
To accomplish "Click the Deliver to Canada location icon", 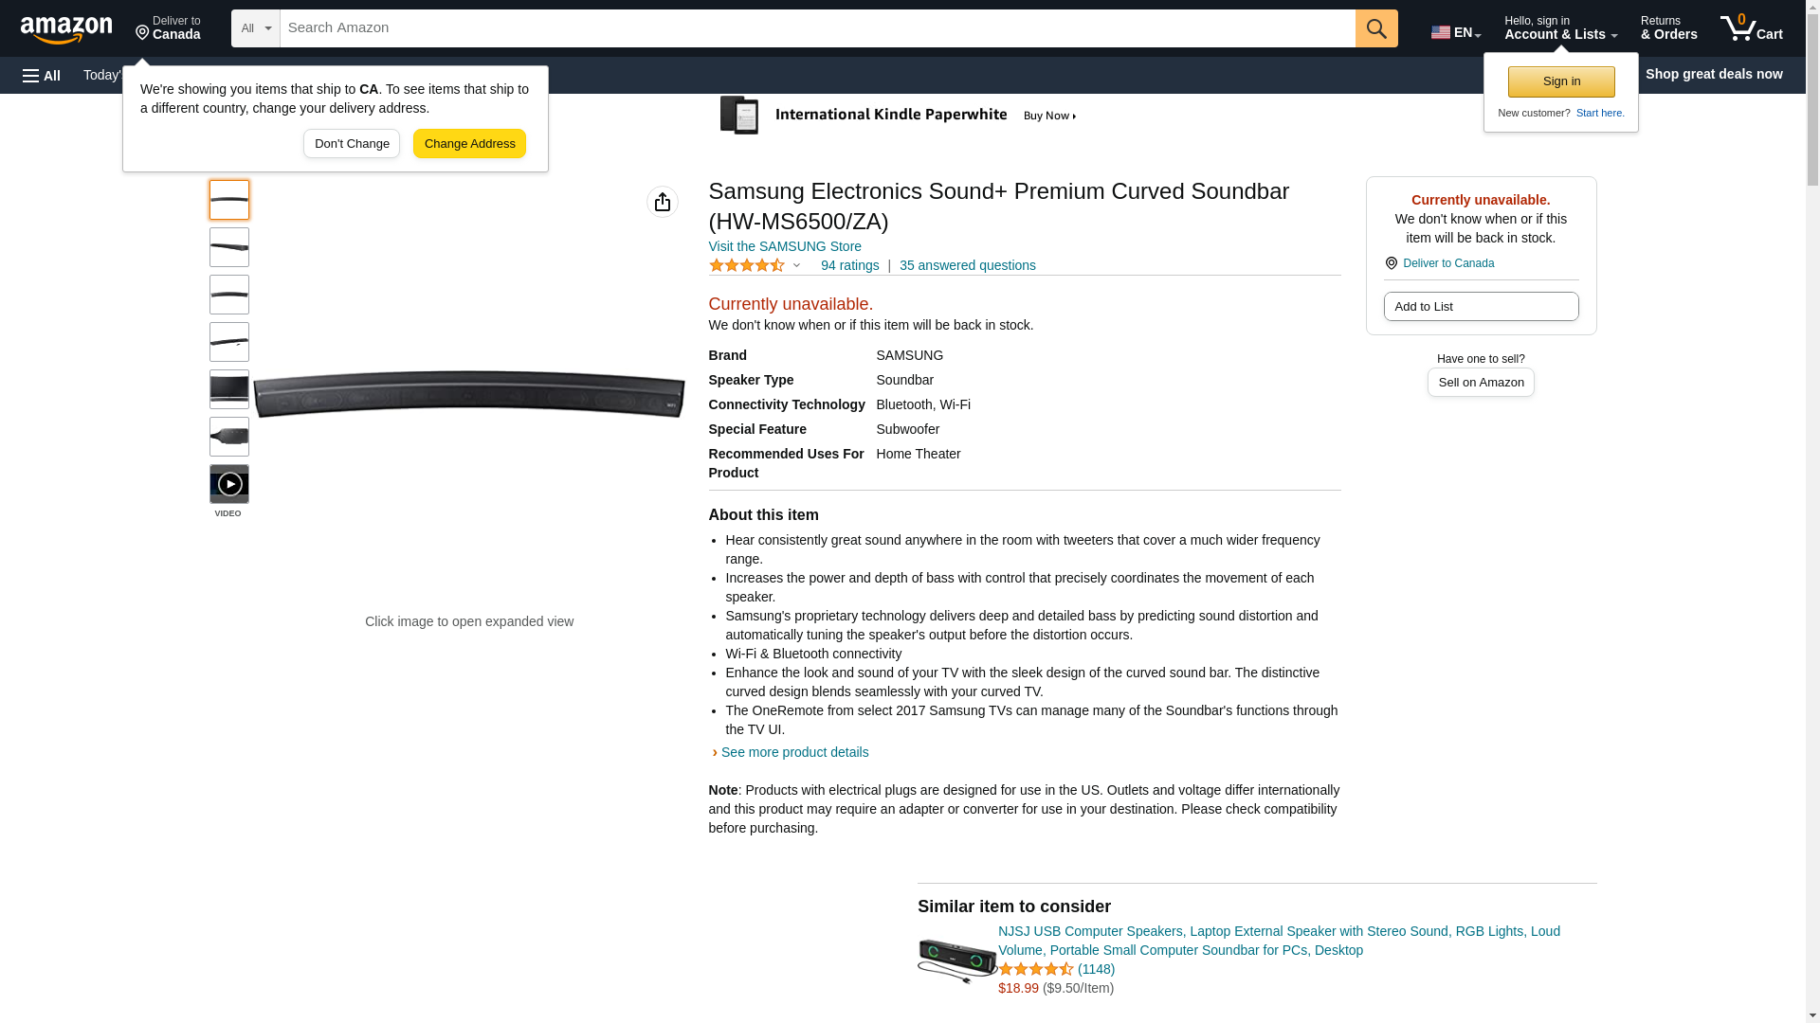I will [1391, 263].
